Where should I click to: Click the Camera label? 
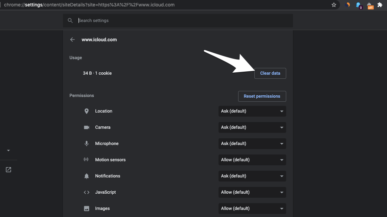coord(103,127)
